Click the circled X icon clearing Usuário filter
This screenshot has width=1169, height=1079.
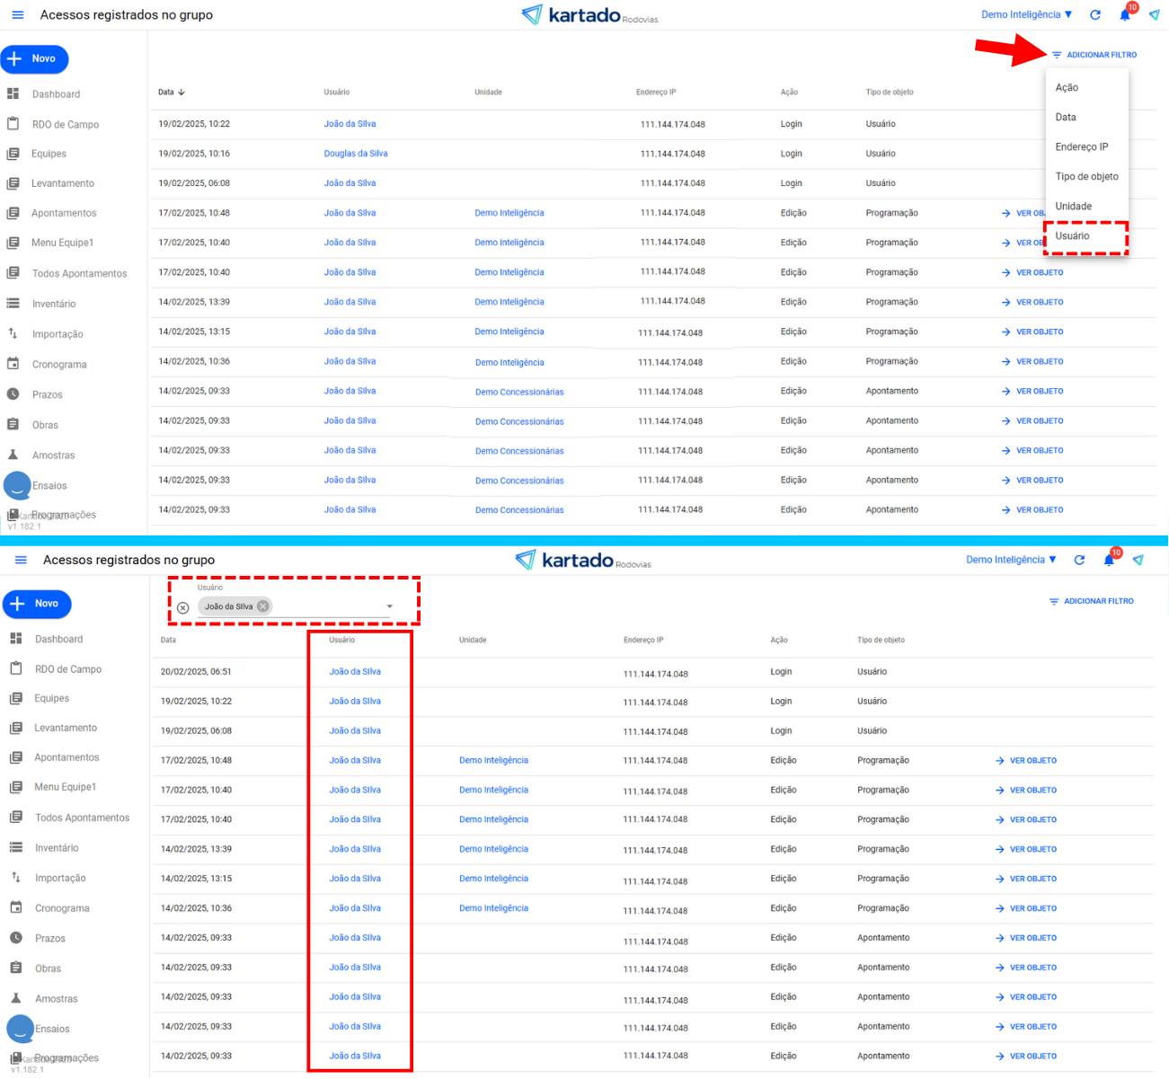click(x=183, y=608)
